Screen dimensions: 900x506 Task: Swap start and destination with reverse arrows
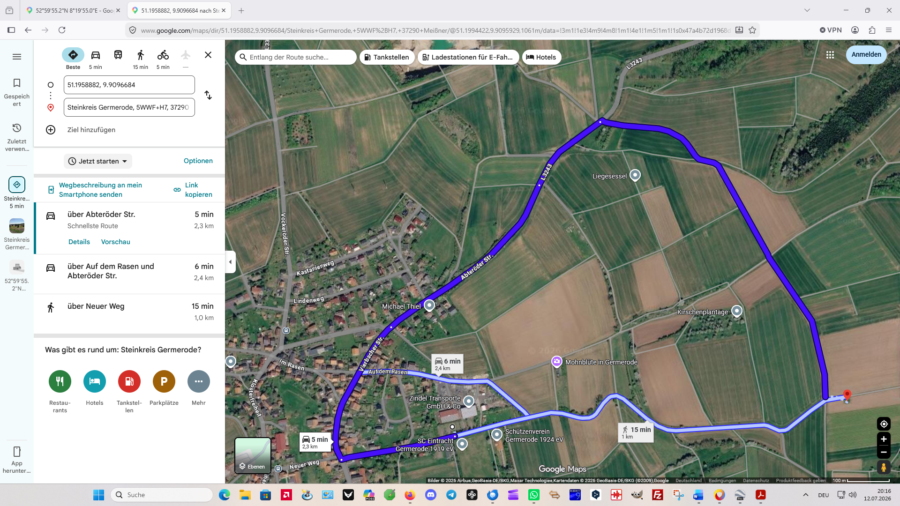pyautogui.click(x=208, y=96)
